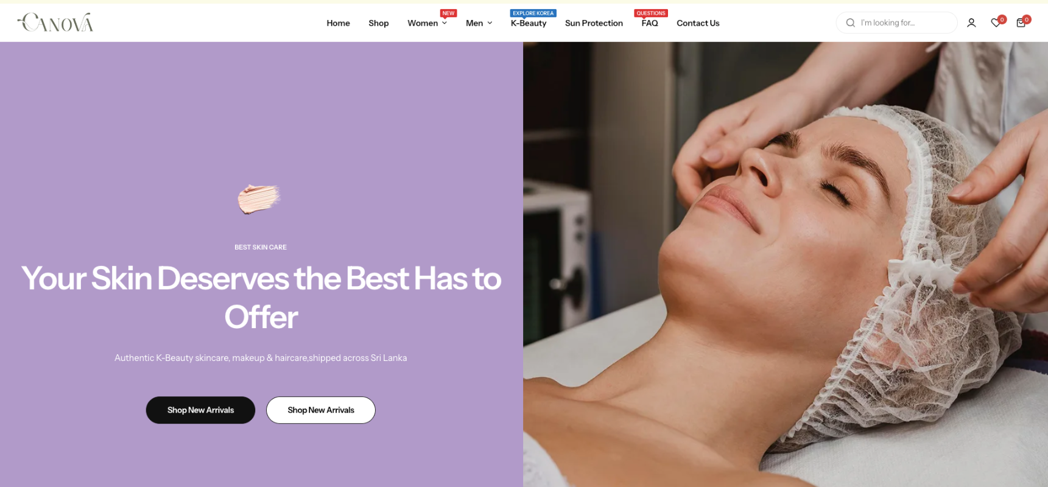Open the Contact Us link
The height and width of the screenshot is (487, 1048).
[698, 23]
